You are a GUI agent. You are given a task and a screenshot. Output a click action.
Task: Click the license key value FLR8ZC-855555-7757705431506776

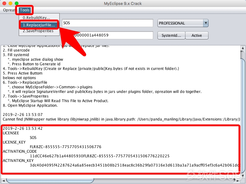tap(65, 147)
